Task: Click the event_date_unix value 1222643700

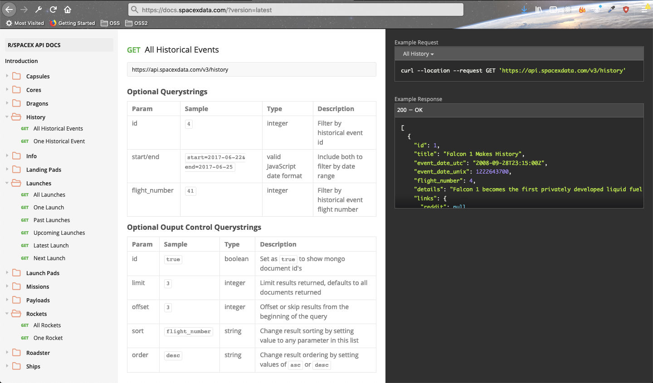Action: [x=492, y=172]
